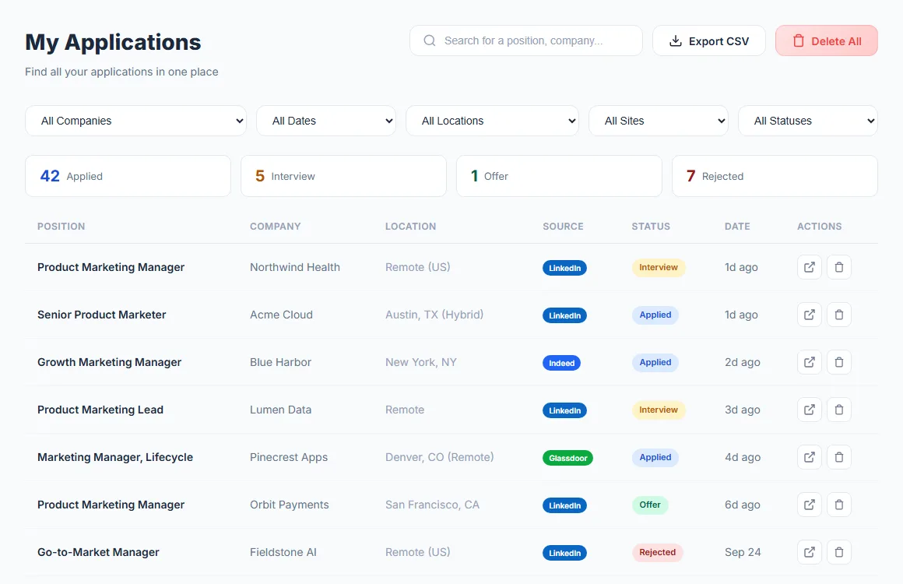Screen dimensions: 903x584
Task: Open the Pinecrest Apps application link
Action: tap(809, 457)
